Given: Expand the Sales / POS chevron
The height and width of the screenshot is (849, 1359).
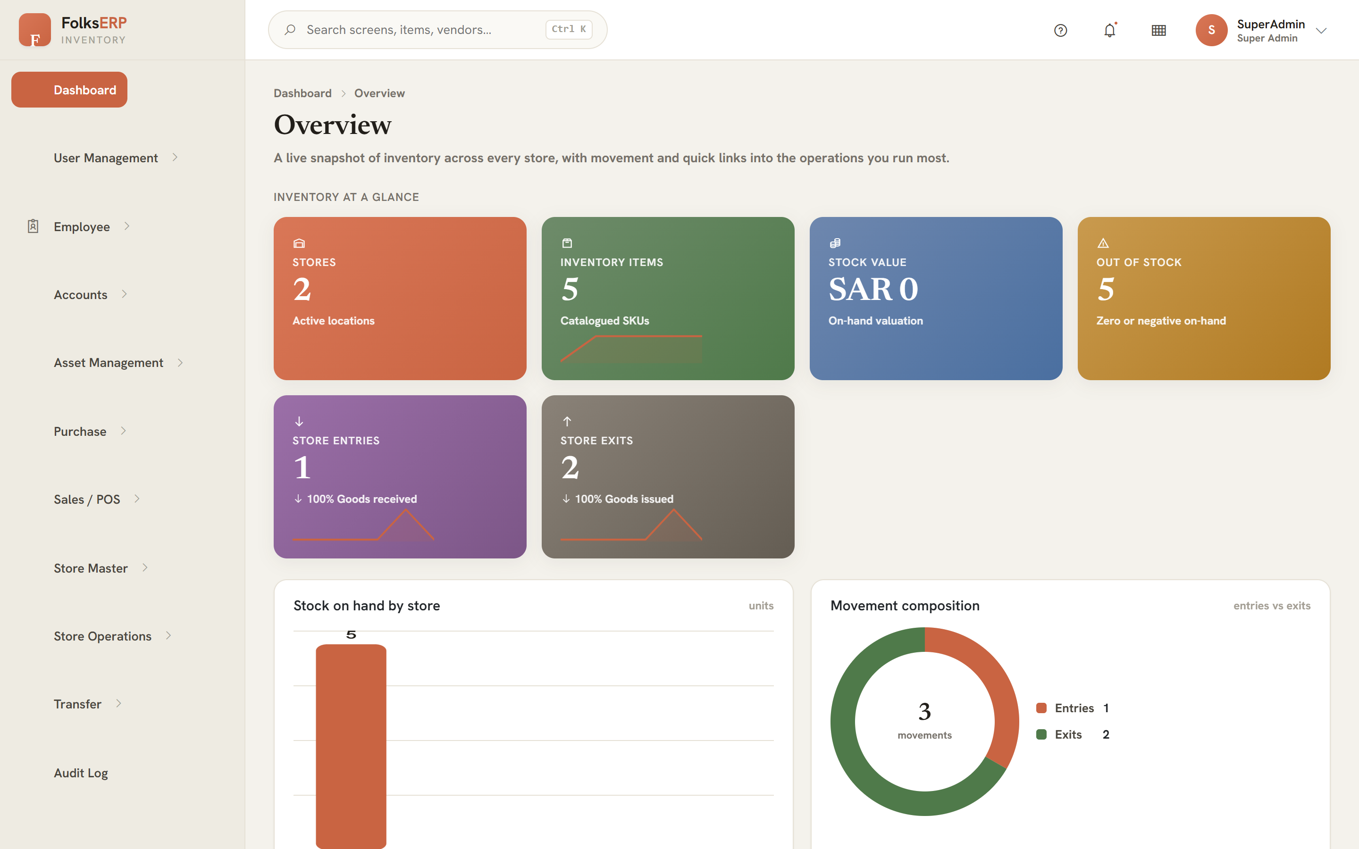Looking at the screenshot, I should coord(137,499).
